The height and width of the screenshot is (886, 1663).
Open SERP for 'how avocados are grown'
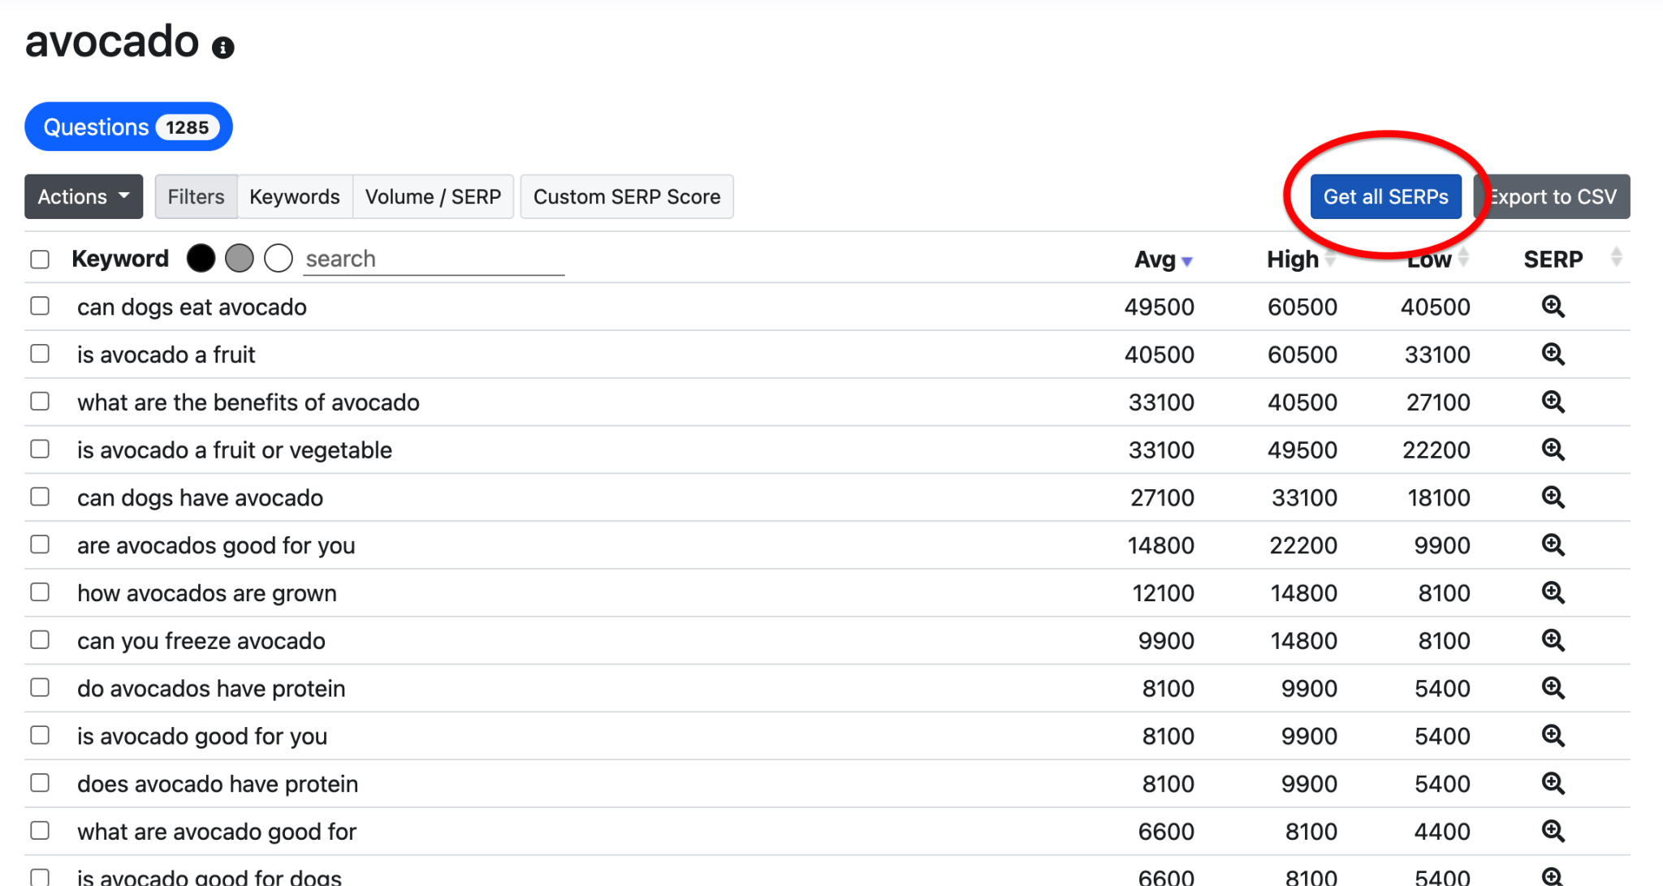pyautogui.click(x=1553, y=593)
